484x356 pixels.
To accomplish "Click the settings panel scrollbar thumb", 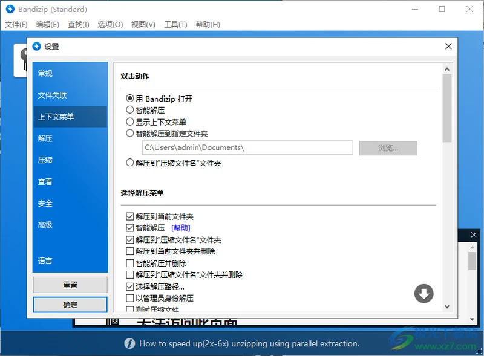I will [x=447, y=108].
